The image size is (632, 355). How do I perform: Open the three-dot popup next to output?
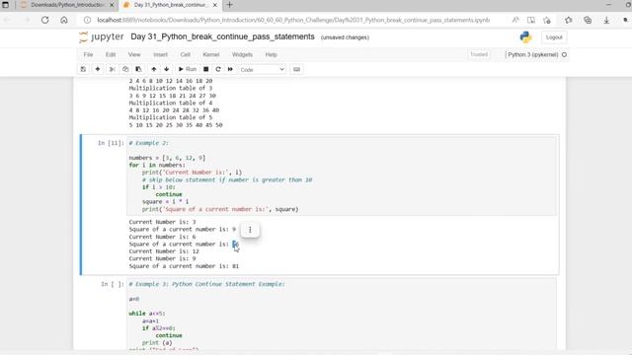point(250,230)
